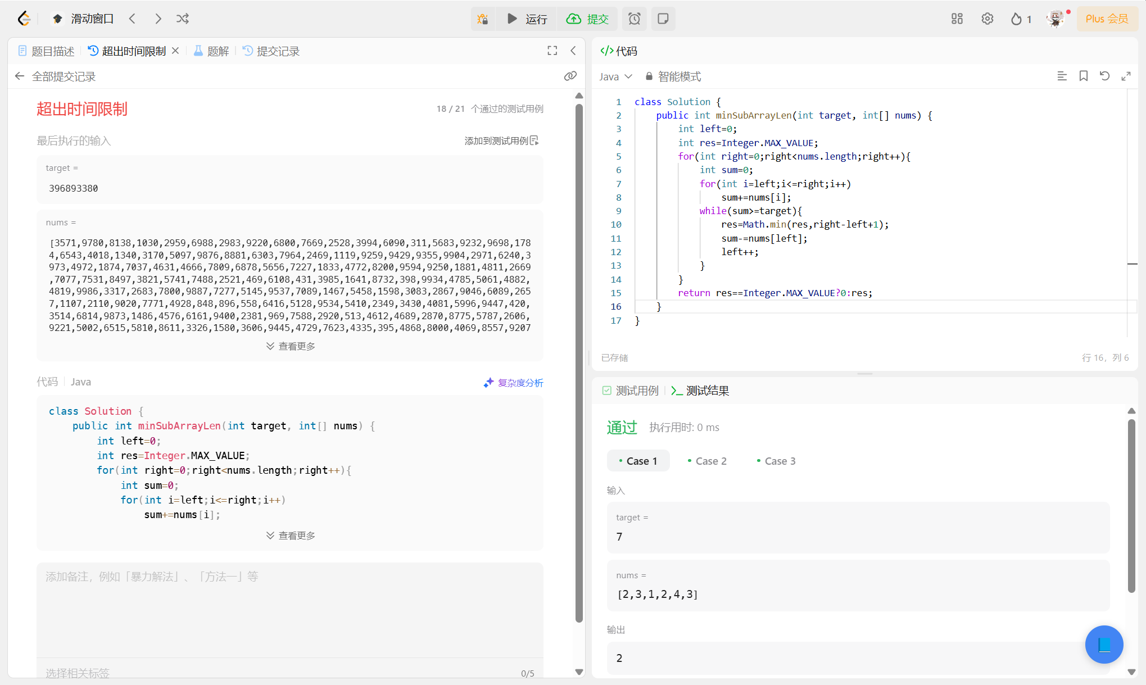Select the Case 2 test case
Viewport: 1146px width, 685px height.
pos(707,461)
